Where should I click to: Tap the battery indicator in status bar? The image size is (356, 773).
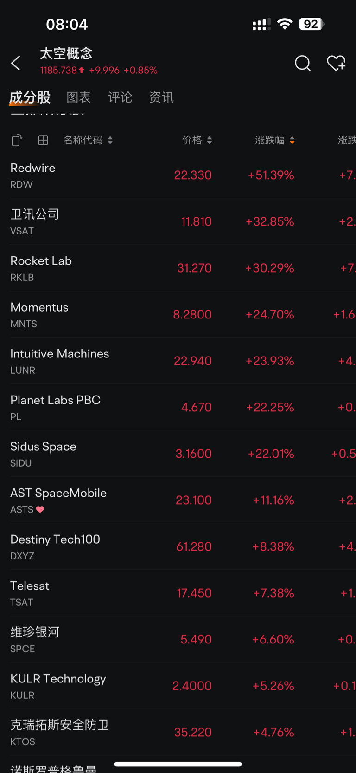click(311, 24)
